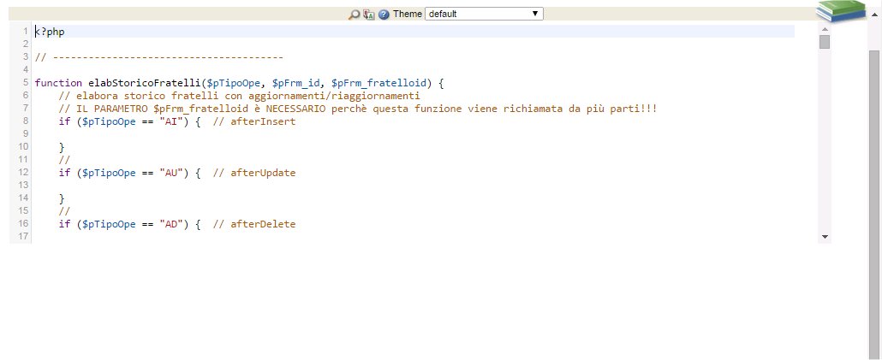Viewport: 882px width, 360px height.
Task: Click the code editor scrollbar thumb
Action: tap(825, 43)
